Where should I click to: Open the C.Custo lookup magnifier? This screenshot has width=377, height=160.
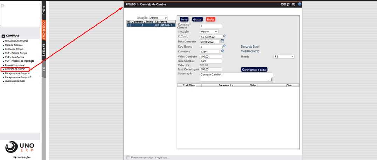(x=224, y=36)
